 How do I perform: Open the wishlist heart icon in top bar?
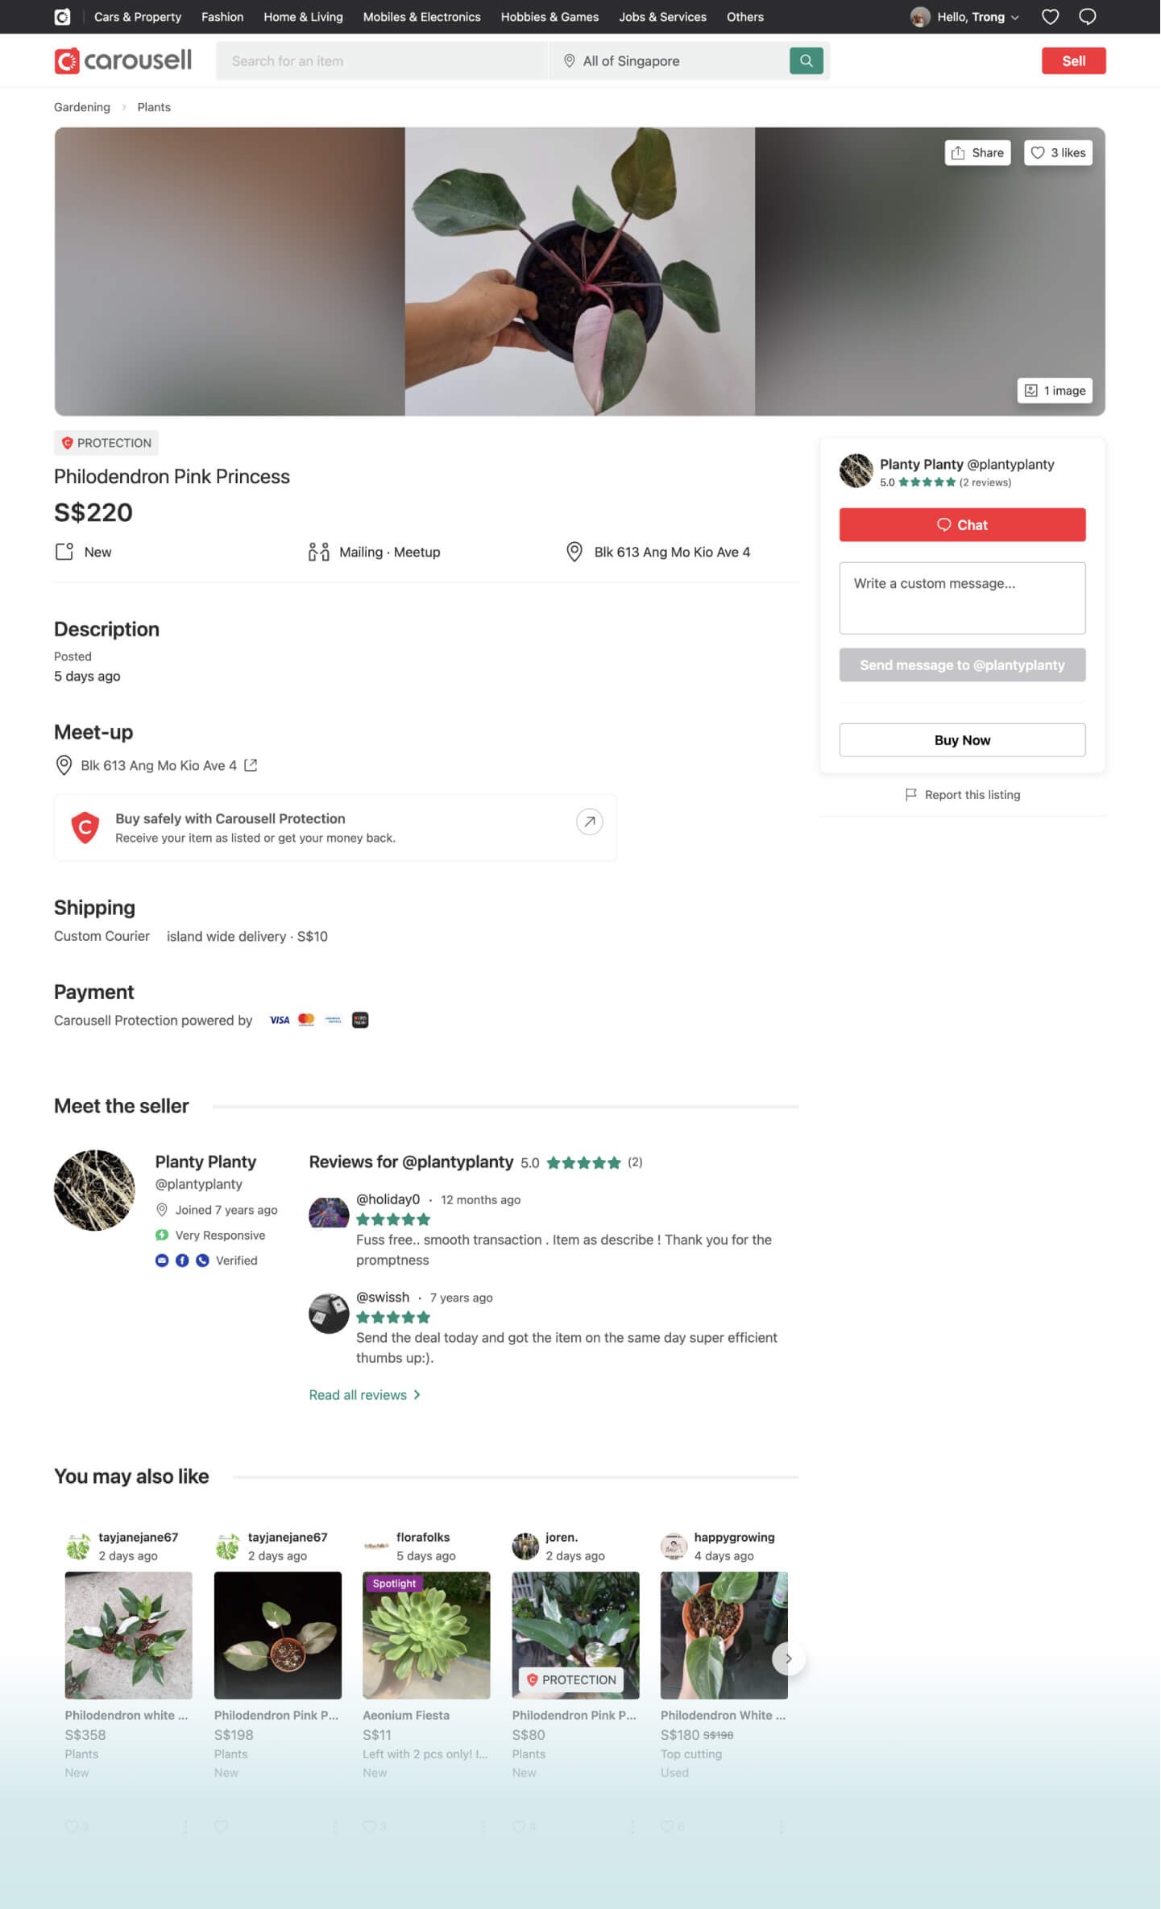click(1050, 17)
